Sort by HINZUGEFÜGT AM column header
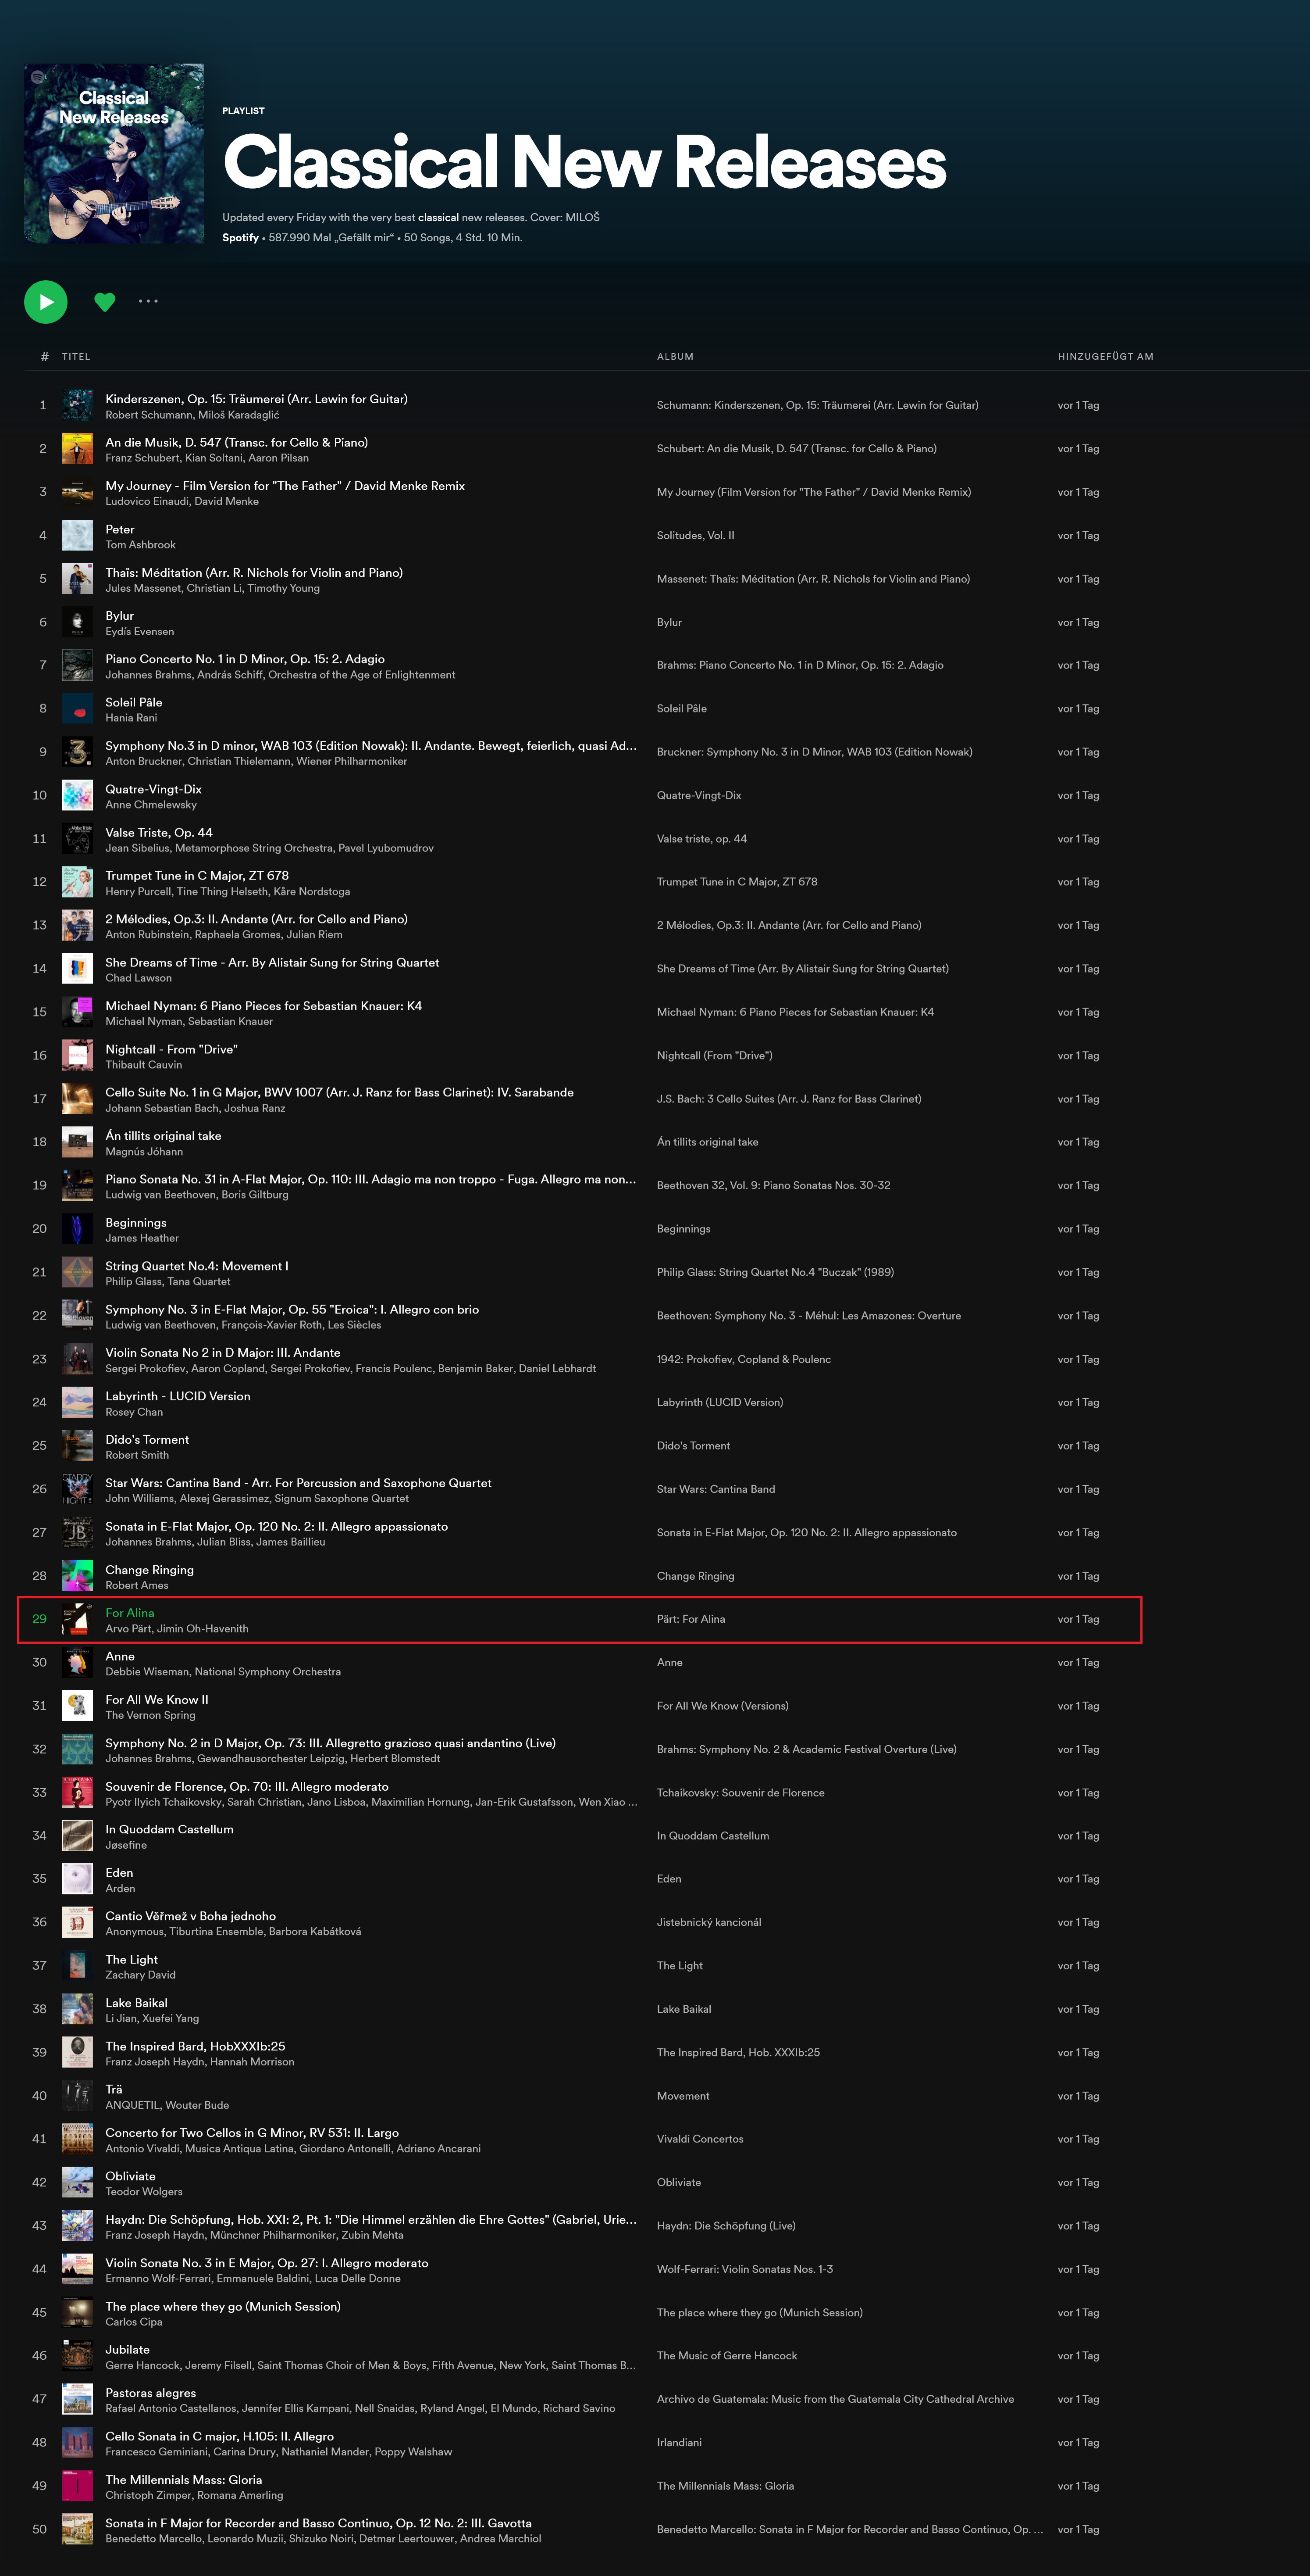The image size is (1310, 2576). coord(1105,356)
